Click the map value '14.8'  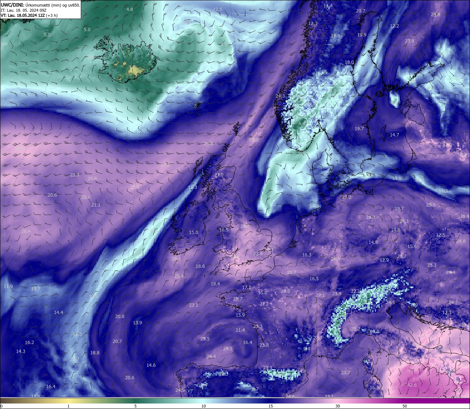373,242
